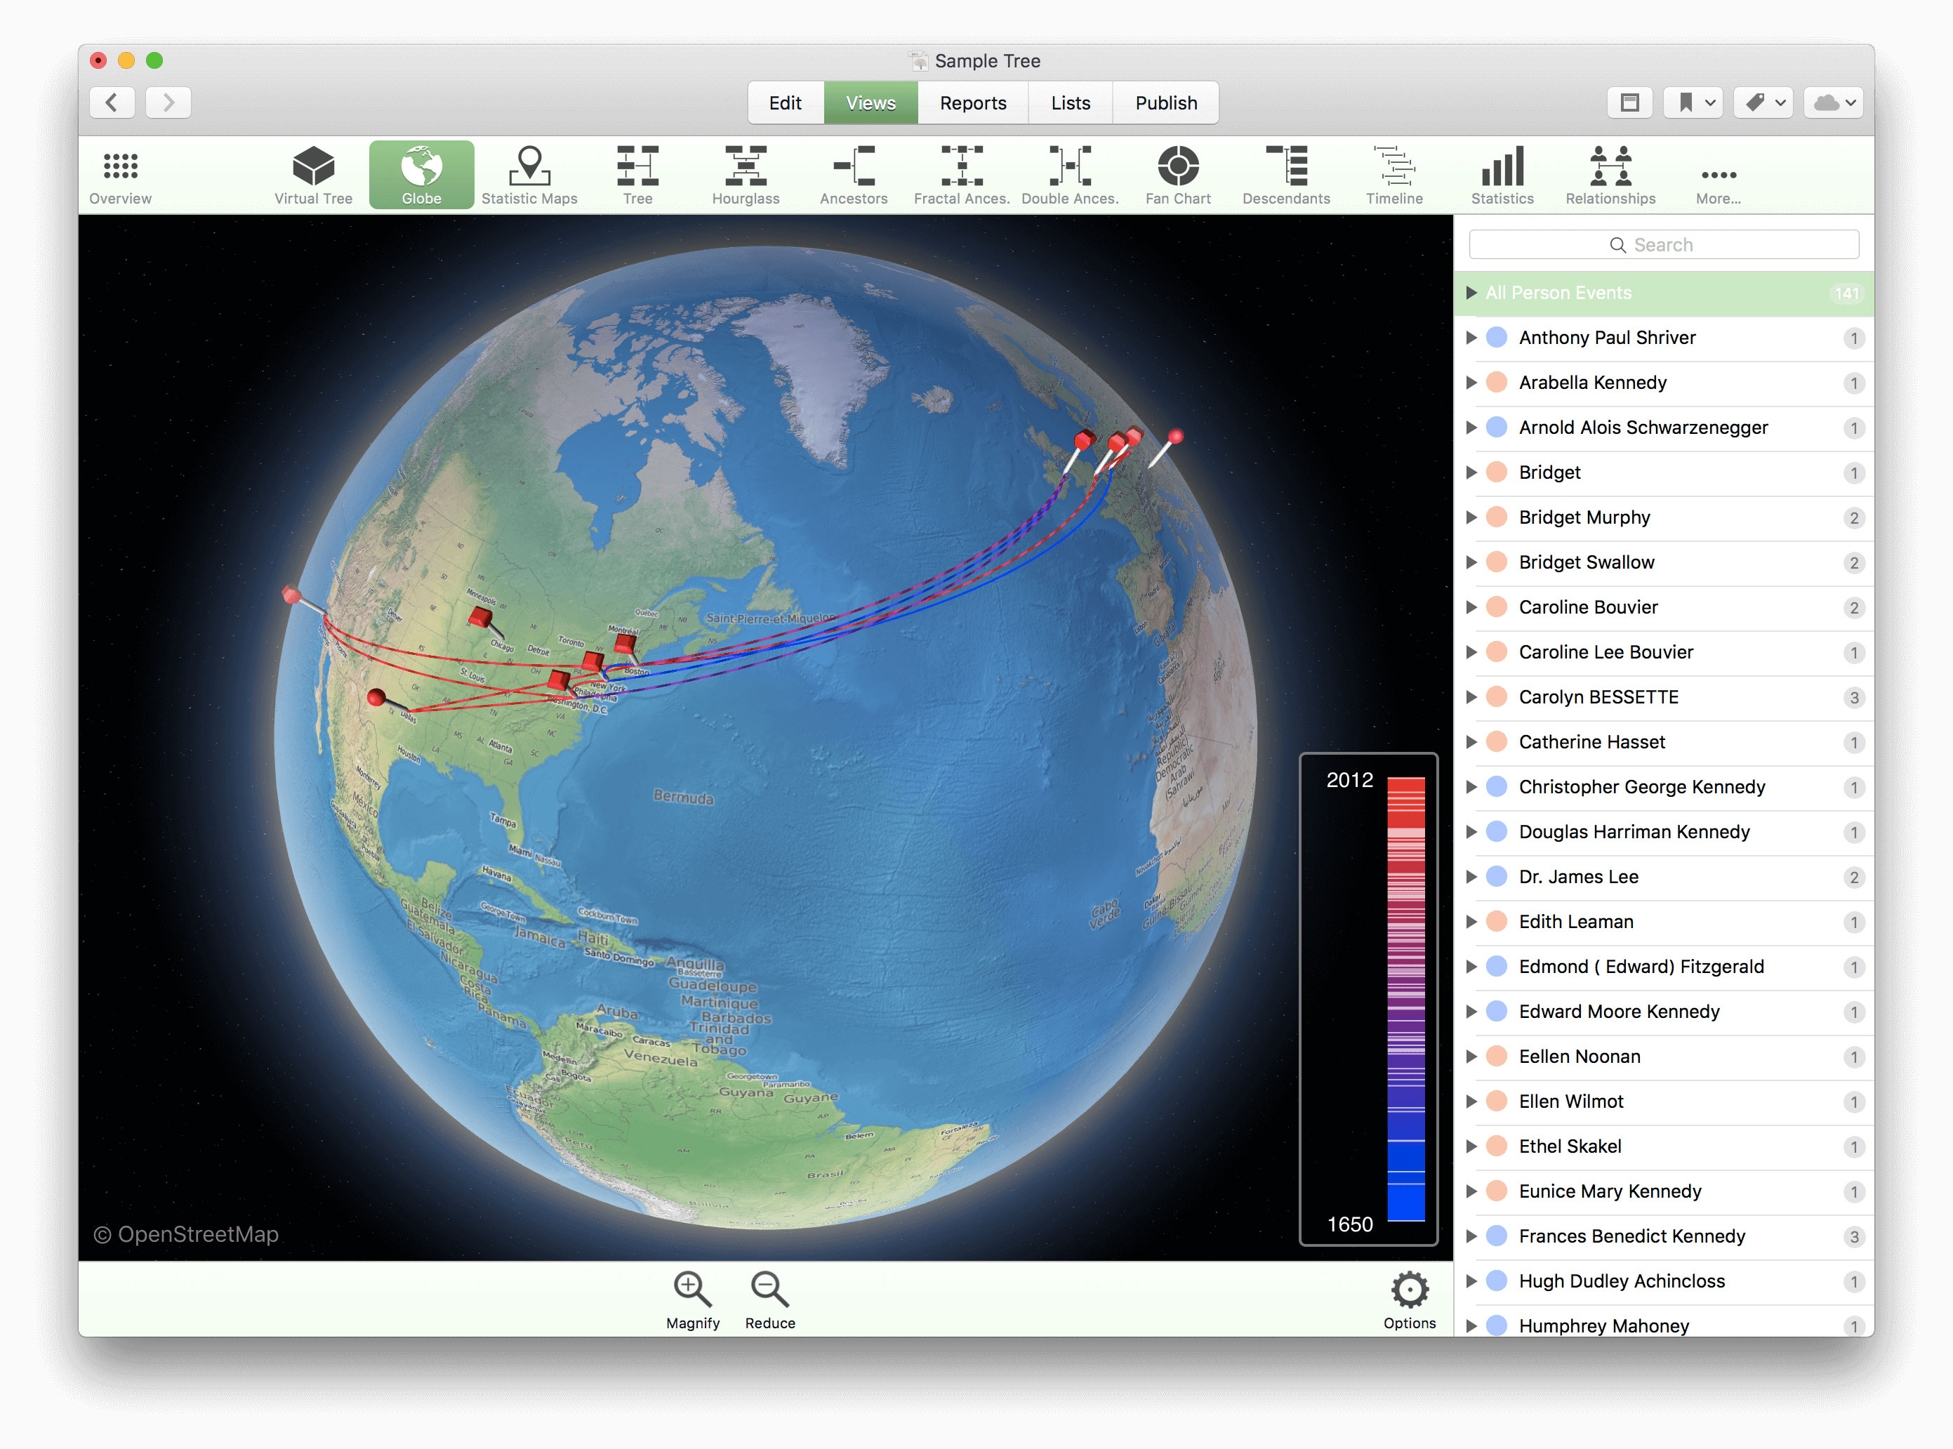The height and width of the screenshot is (1449, 1953).
Task: Switch to the Fan Chart view
Action: tap(1177, 175)
